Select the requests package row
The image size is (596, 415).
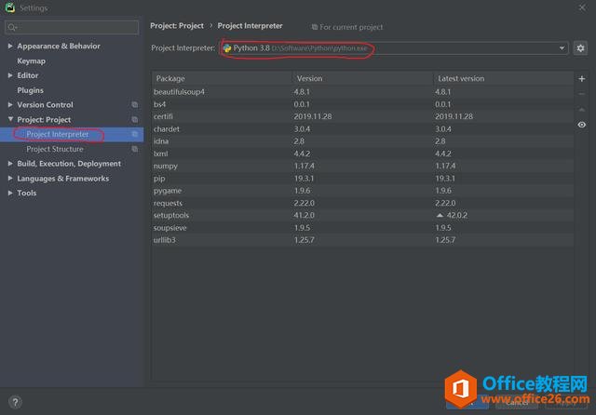click(x=362, y=203)
